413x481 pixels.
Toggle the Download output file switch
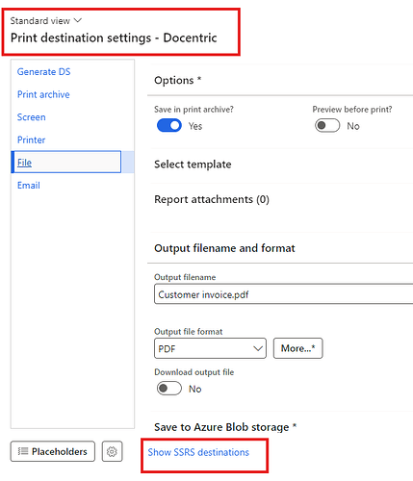pos(169,389)
